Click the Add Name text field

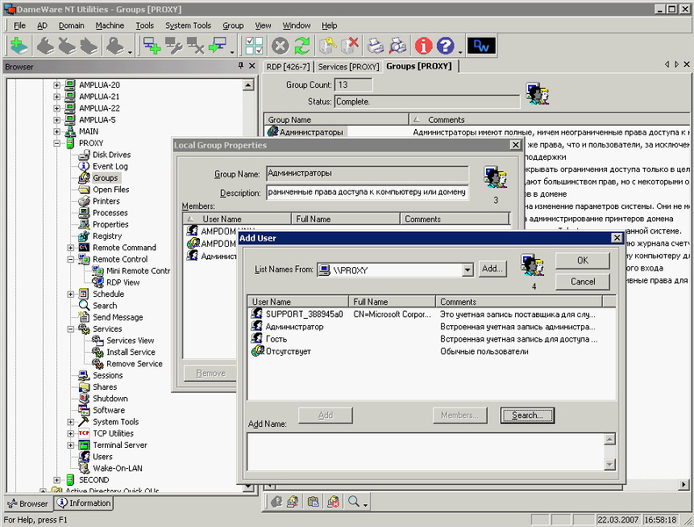pos(426,451)
